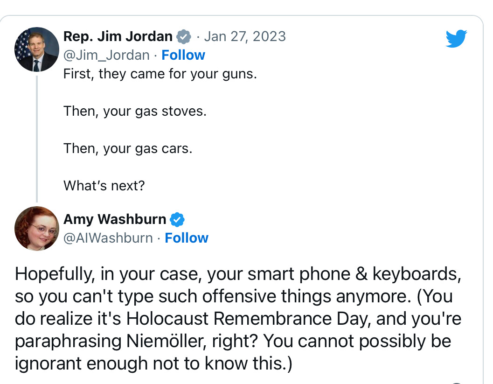
Task: Open the Jan 27, 2023 timestamp
Action: click(245, 36)
